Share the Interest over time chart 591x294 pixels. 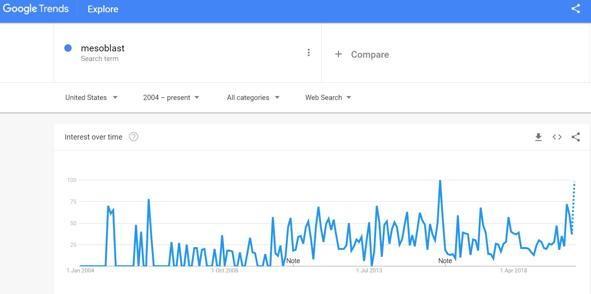click(575, 137)
